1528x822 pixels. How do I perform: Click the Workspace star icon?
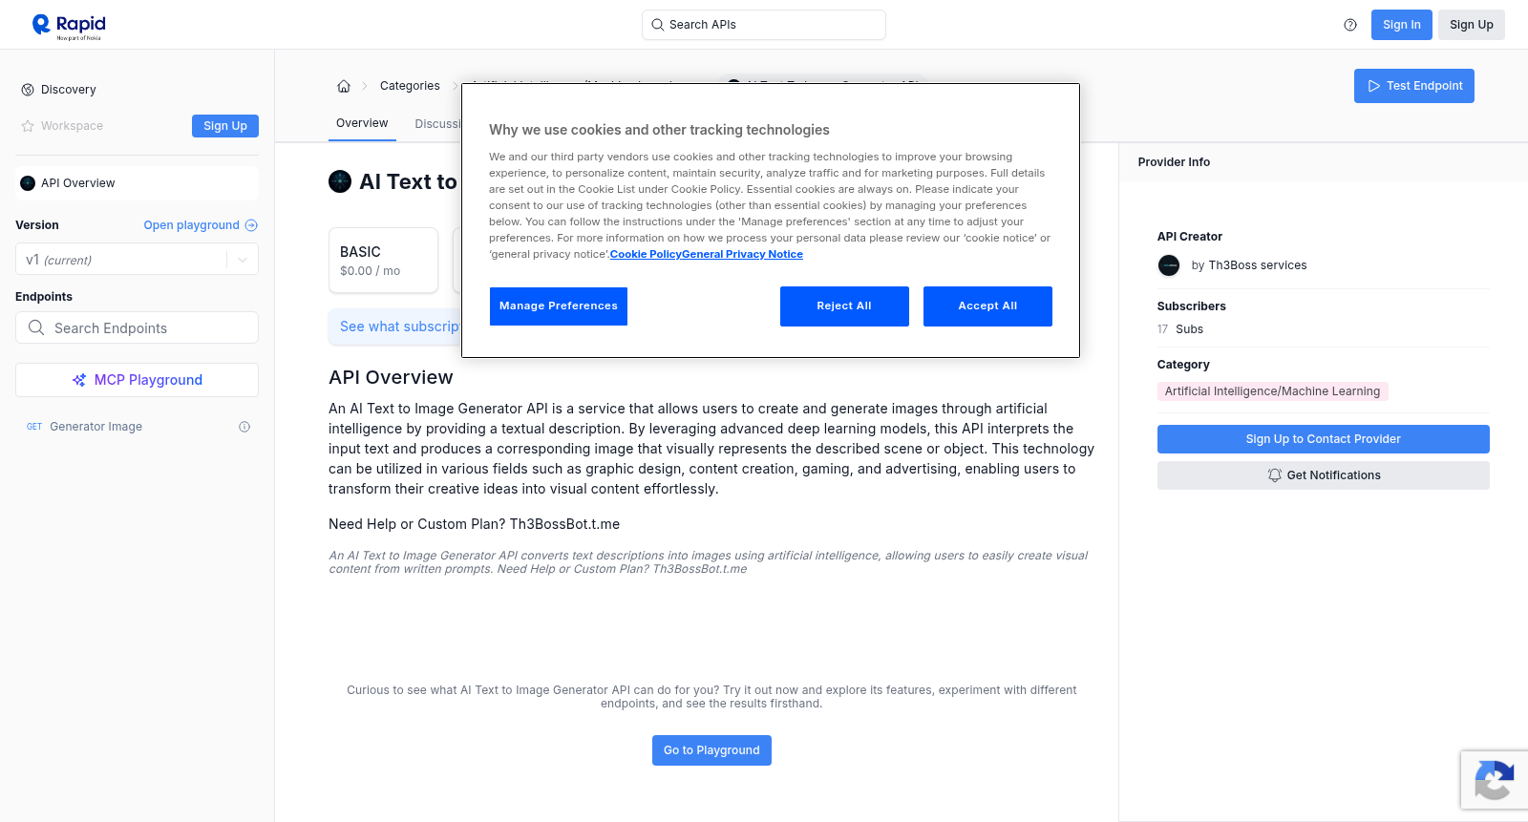28,126
